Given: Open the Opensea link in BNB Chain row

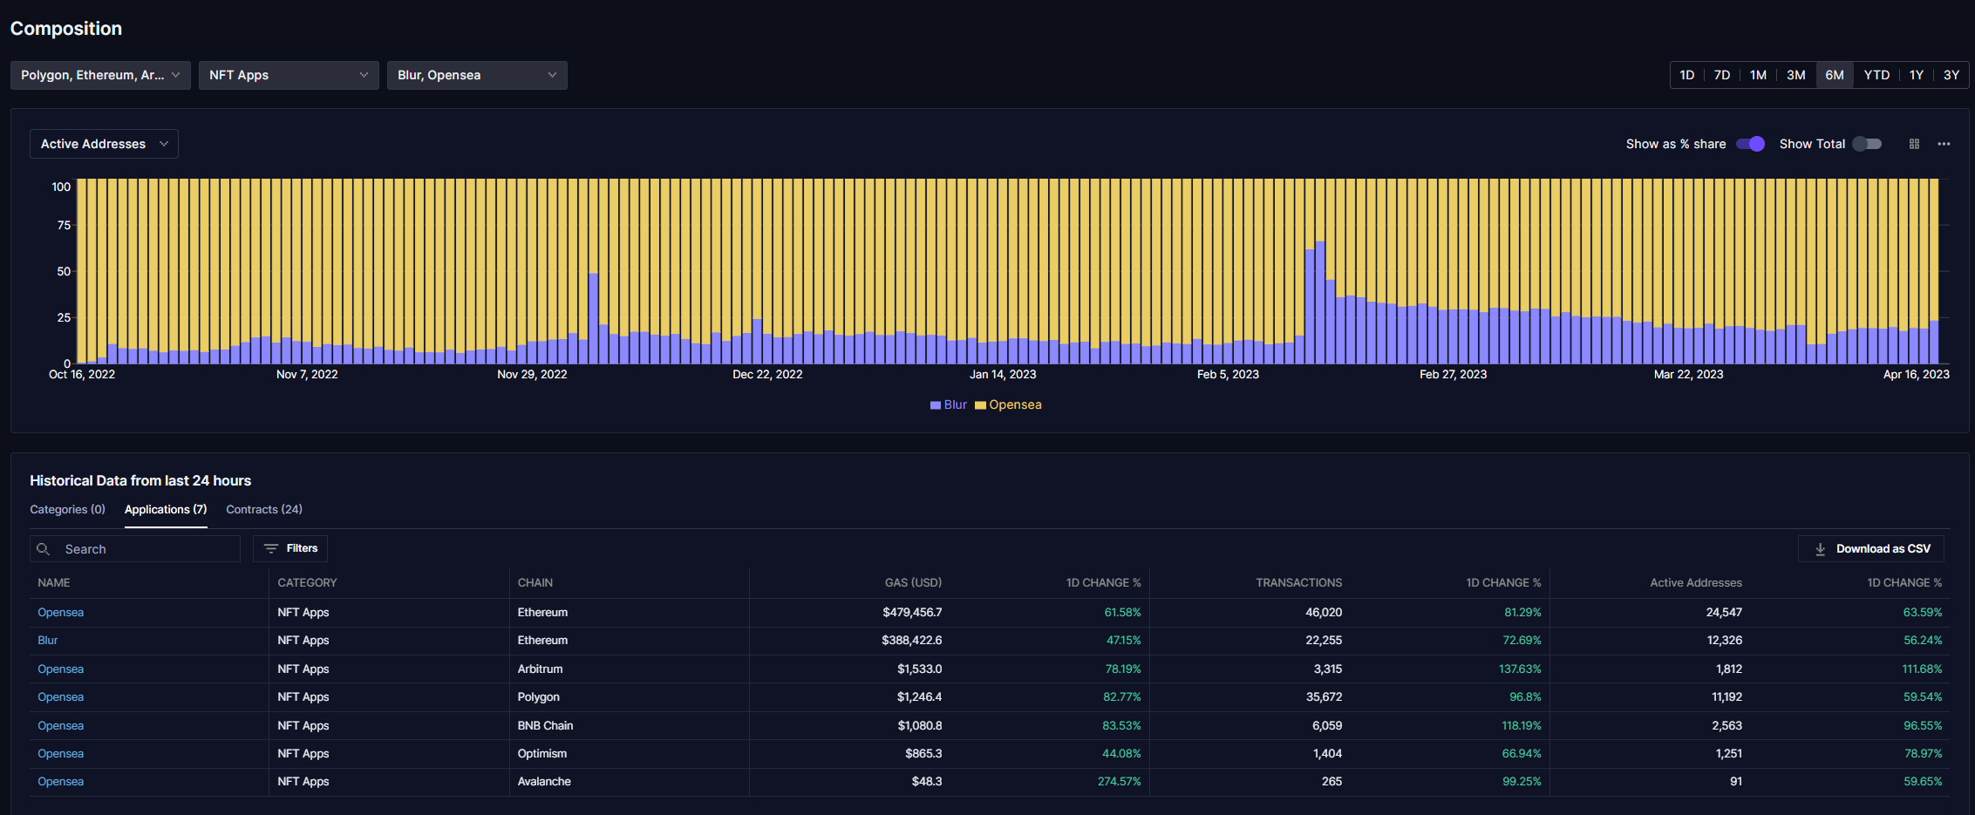Looking at the screenshot, I should tap(60, 726).
